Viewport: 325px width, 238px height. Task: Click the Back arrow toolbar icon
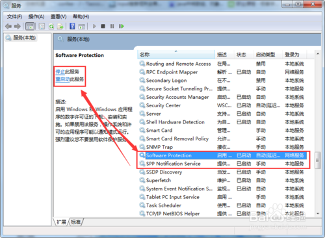pyautogui.click(x=8, y=27)
